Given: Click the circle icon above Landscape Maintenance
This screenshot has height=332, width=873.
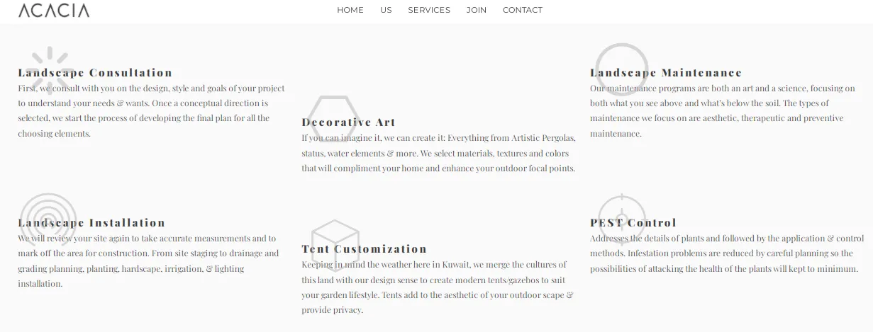Looking at the screenshot, I should click(x=622, y=69).
